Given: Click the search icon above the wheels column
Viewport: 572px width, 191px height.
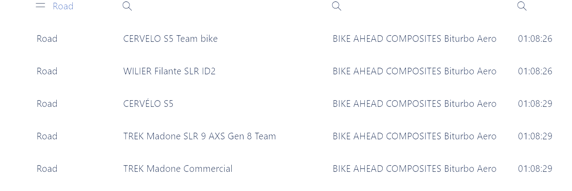Looking at the screenshot, I should [x=337, y=6].
